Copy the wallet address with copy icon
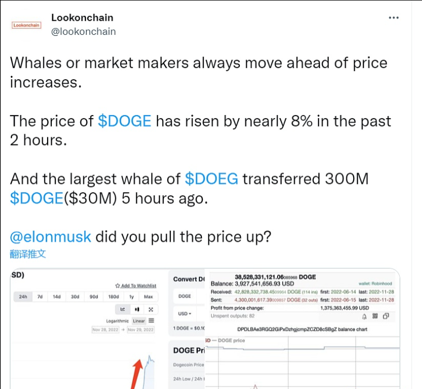The height and width of the screenshot is (389, 422). coord(385,316)
